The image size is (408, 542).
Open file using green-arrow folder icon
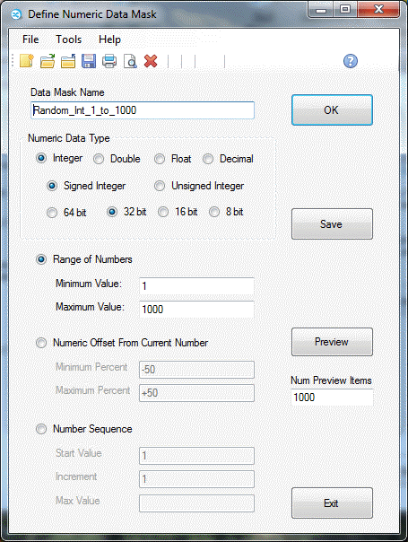click(48, 61)
